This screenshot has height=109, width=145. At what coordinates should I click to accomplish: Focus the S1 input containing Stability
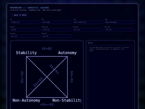pos(25,22)
